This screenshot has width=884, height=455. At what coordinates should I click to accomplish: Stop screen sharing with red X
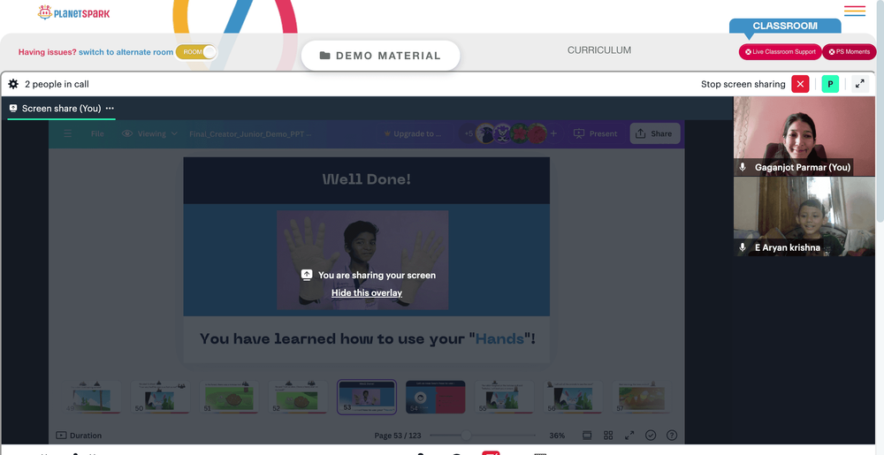click(x=800, y=84)
